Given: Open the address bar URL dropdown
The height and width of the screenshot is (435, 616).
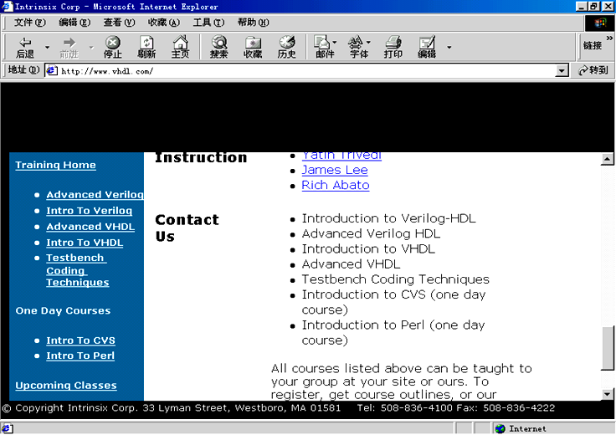Looking at the screenshot, I should (x=562, y=70).
